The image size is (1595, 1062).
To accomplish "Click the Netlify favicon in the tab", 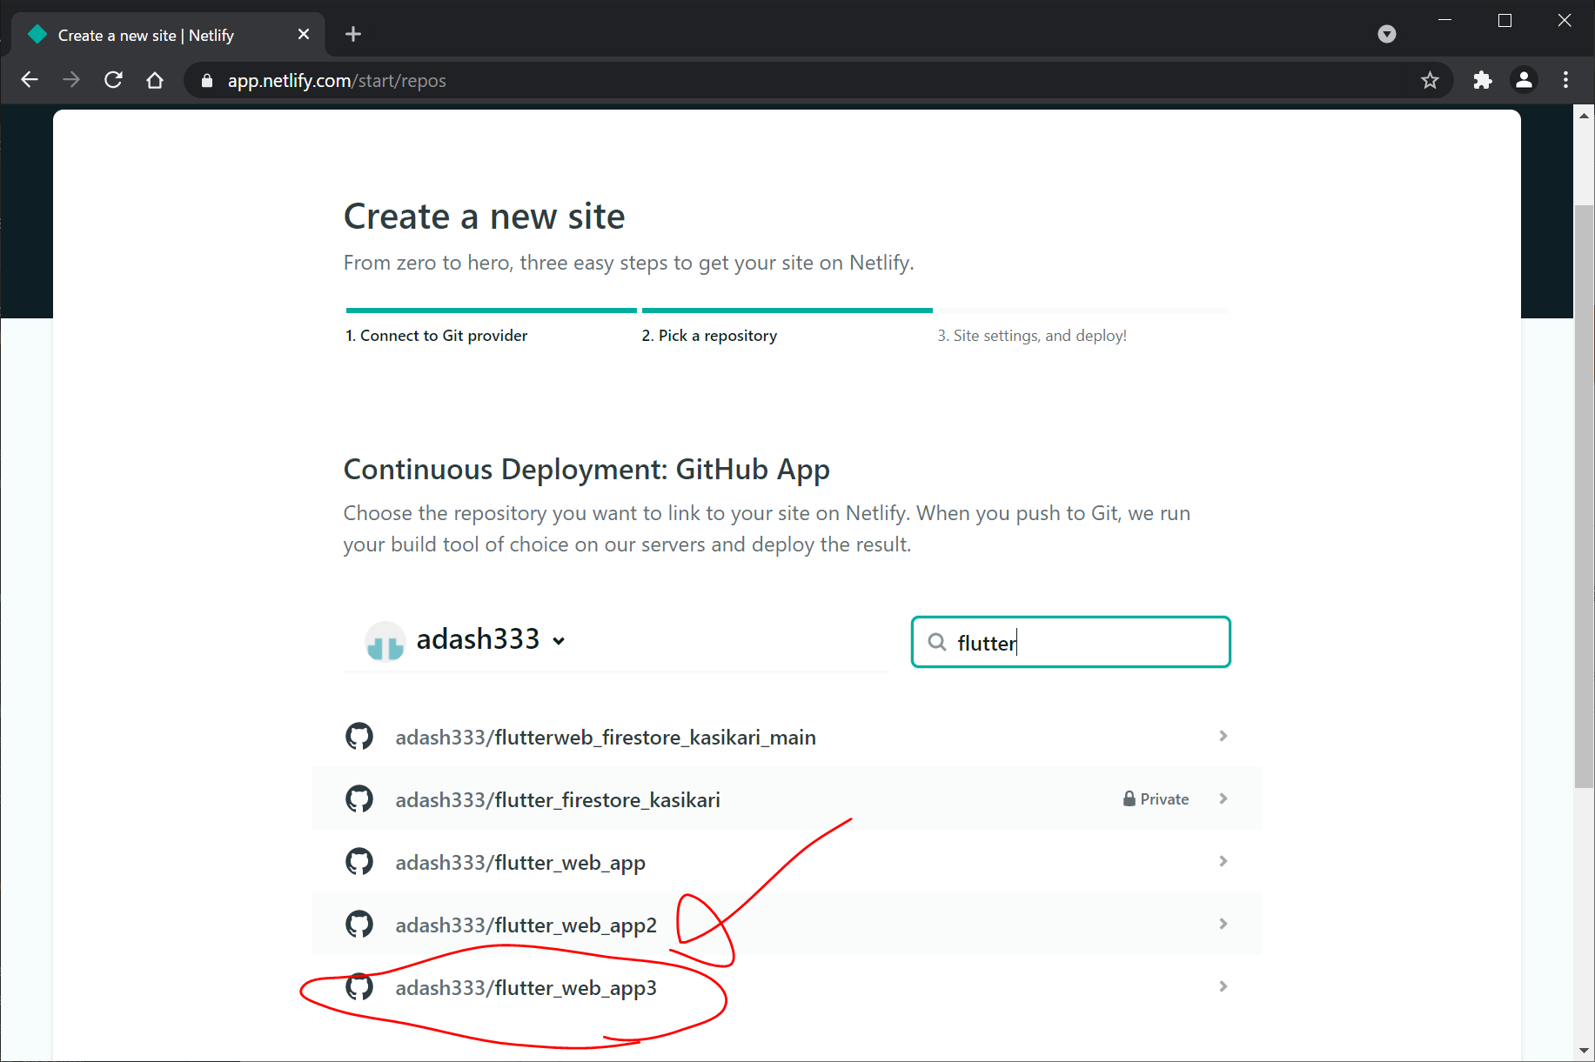I will (37, 34).
